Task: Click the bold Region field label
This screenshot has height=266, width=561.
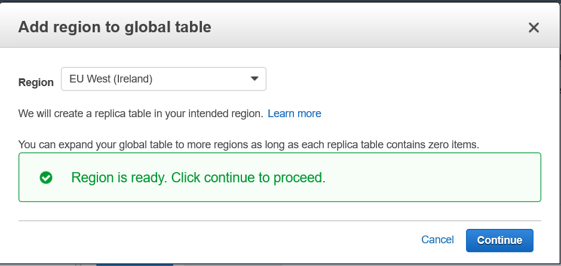Action: coord(36,82)
